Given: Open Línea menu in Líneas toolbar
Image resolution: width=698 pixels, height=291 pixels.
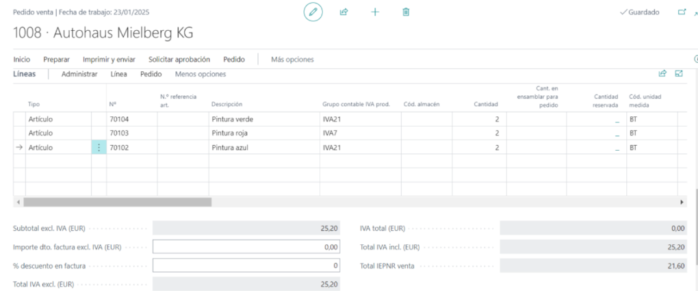Looking at the screenshot, I should [119, 75].
